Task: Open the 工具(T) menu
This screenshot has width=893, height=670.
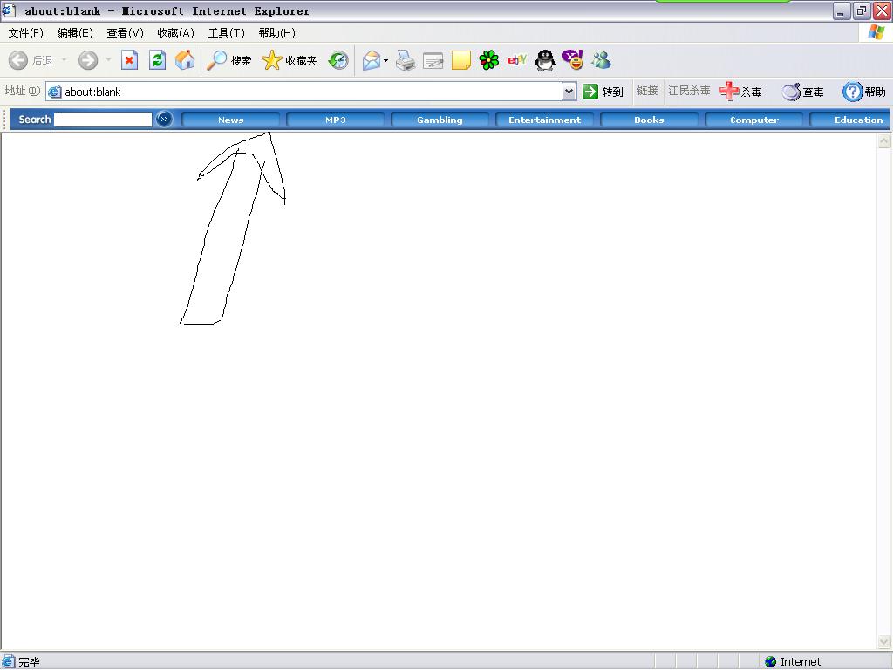Action: [x=226, y=33]
